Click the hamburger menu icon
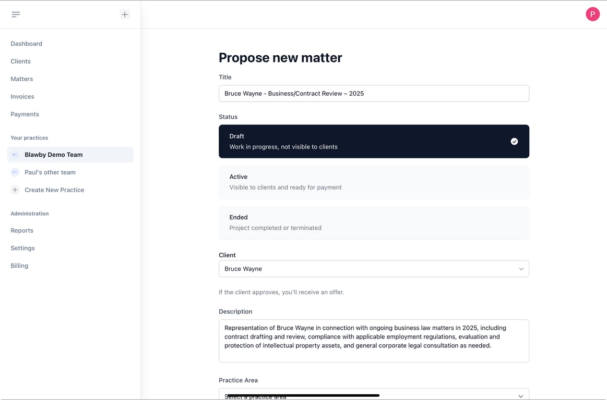This screenshot has width=607, height=400. pyautogui.click(x=16, y=15)
